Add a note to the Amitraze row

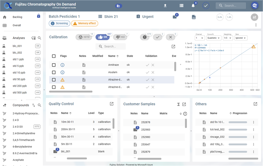point(84,65)
